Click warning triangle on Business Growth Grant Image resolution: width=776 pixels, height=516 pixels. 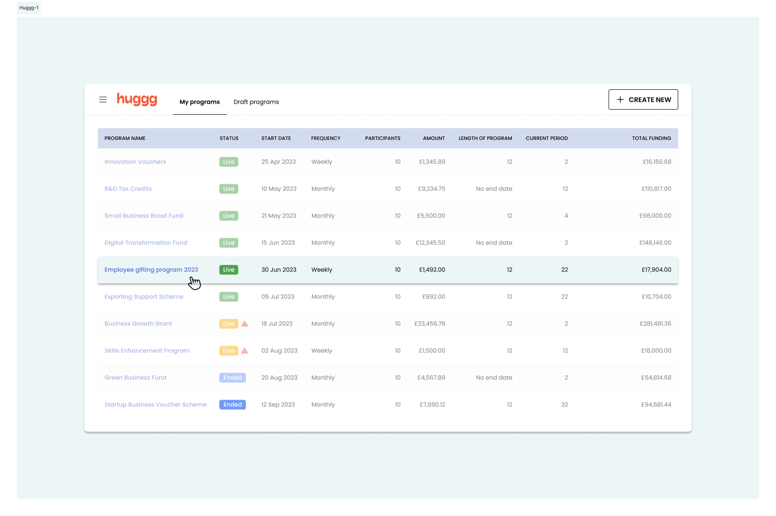(245, 324)
